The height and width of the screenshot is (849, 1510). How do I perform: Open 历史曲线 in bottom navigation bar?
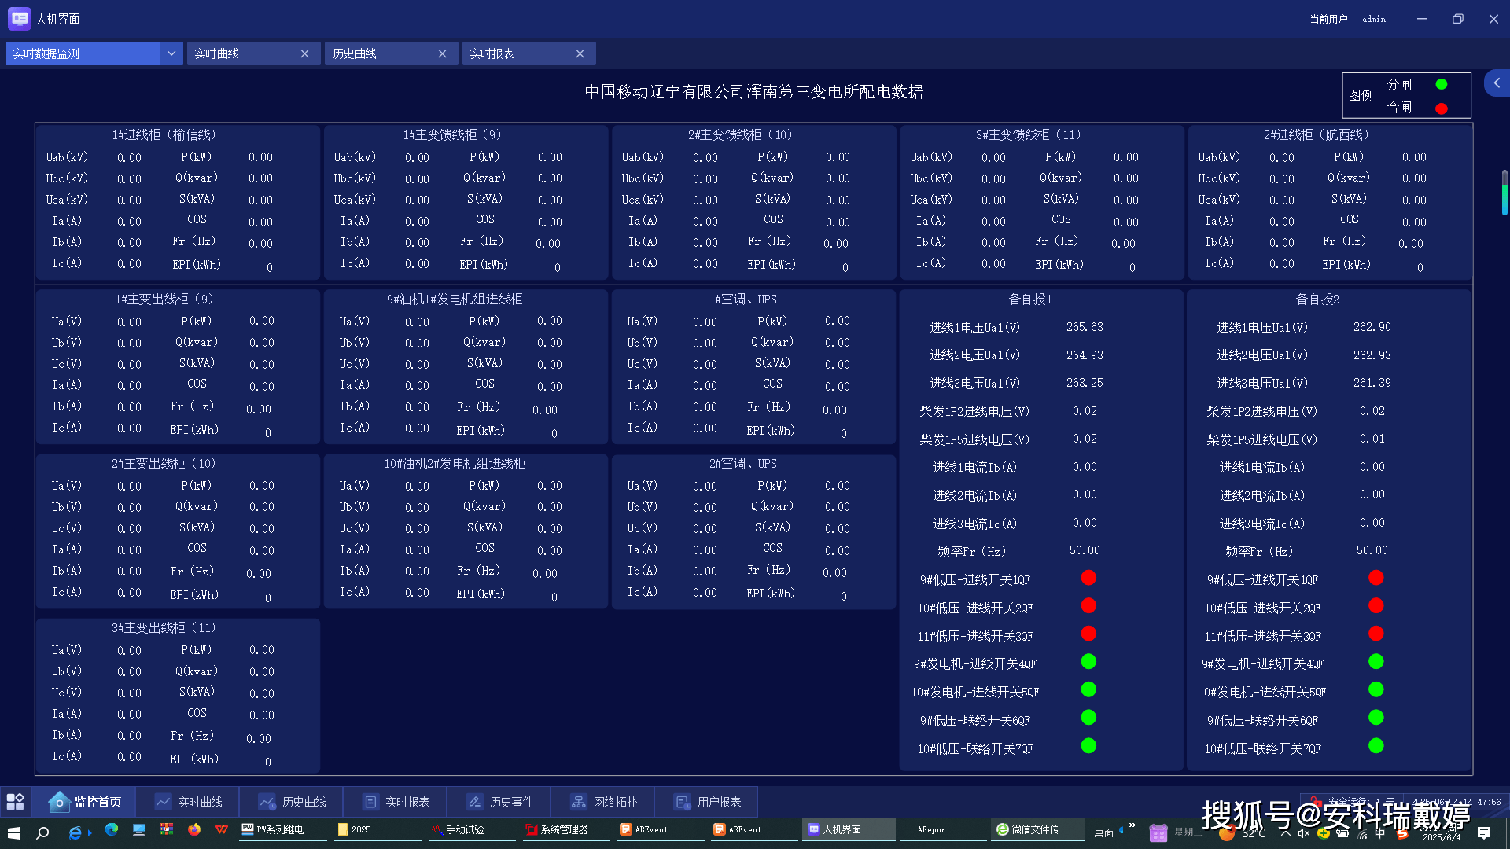coord(292,802)
